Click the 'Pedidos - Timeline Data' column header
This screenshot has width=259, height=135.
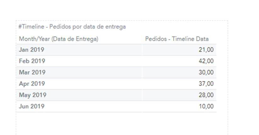coord(177,39)
